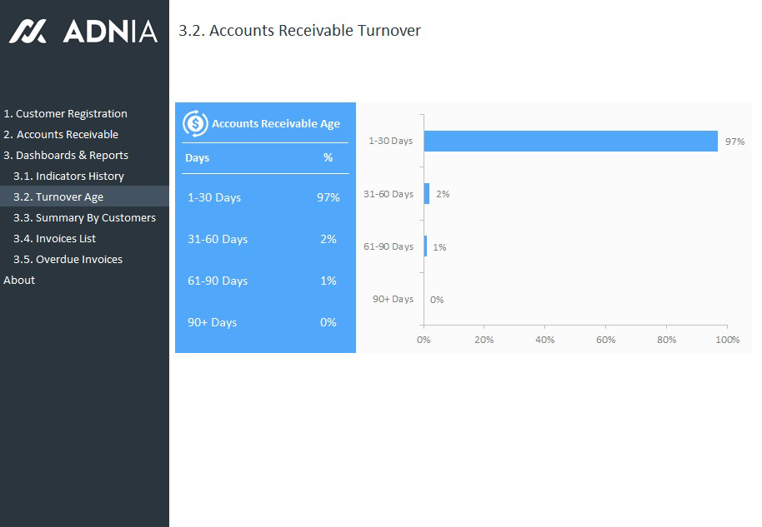Click the 1-30 Days bar in chart
The image size is (762, 527).
tap(570, 142)
